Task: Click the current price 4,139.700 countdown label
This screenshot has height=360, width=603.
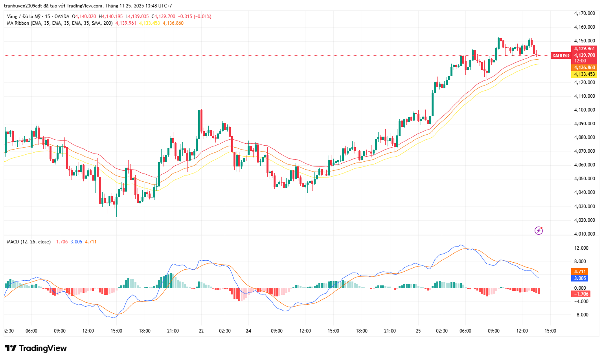Action: (x=584, y=58)
